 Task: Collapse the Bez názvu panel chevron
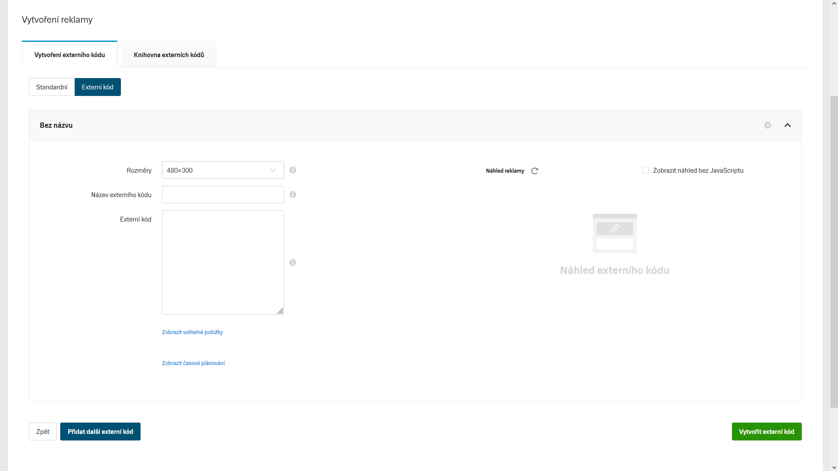click(788, 125)
